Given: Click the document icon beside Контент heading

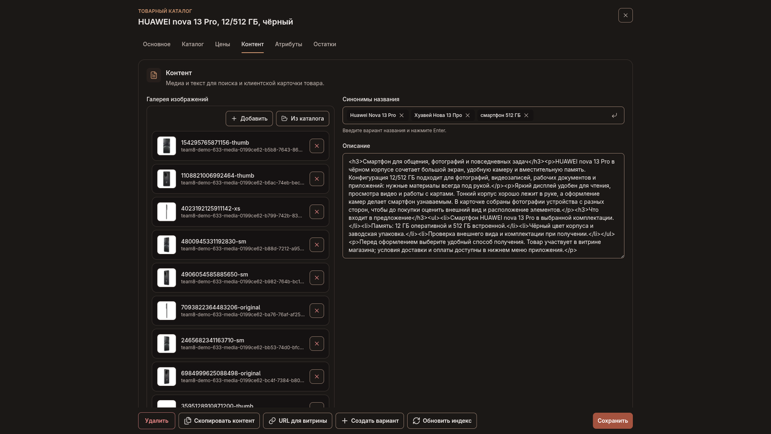Looking at the screenshot, I should (x=154, y=75).
